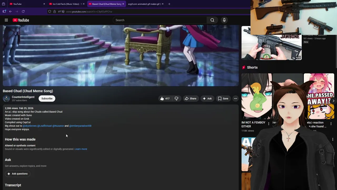The width and height of the screenshot is (337, 190).
Task: Switch to Ice Cold Facts (Music Video) tab
Action: (66, 4)
